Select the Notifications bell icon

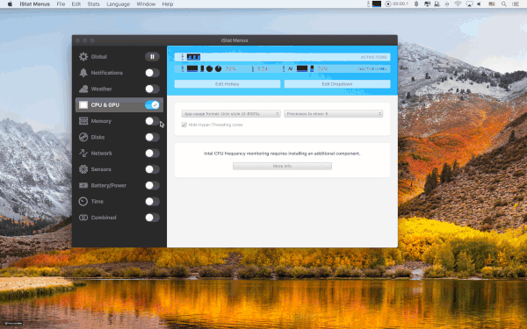(x=83, y=73)
